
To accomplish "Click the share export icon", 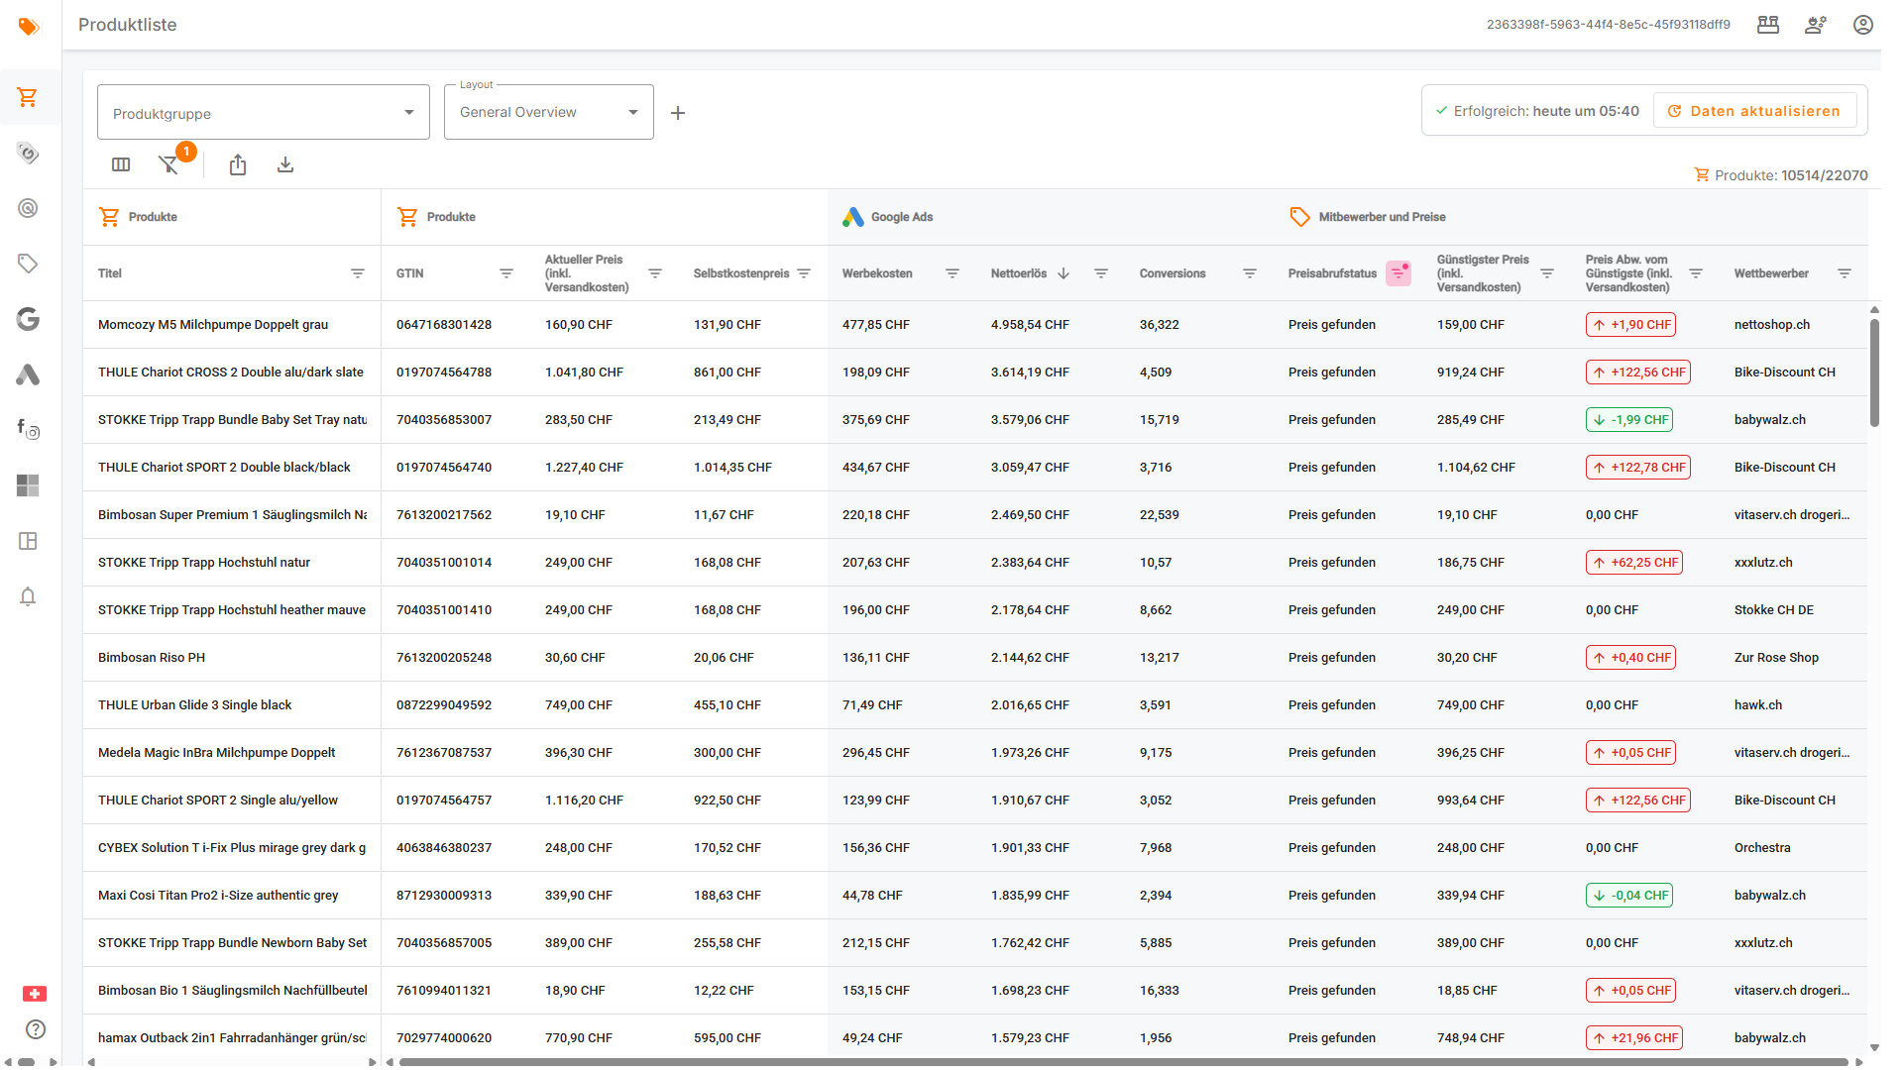I will click(x=238, y=164).
